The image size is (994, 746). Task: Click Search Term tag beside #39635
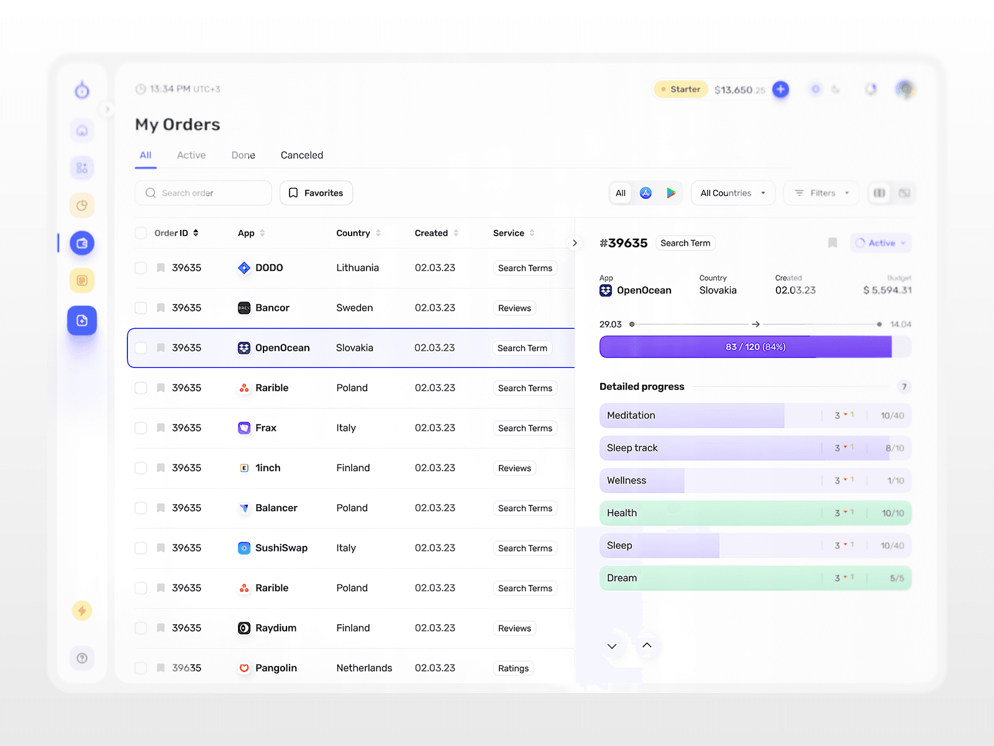pyautogui.click(x=685, y=243)
